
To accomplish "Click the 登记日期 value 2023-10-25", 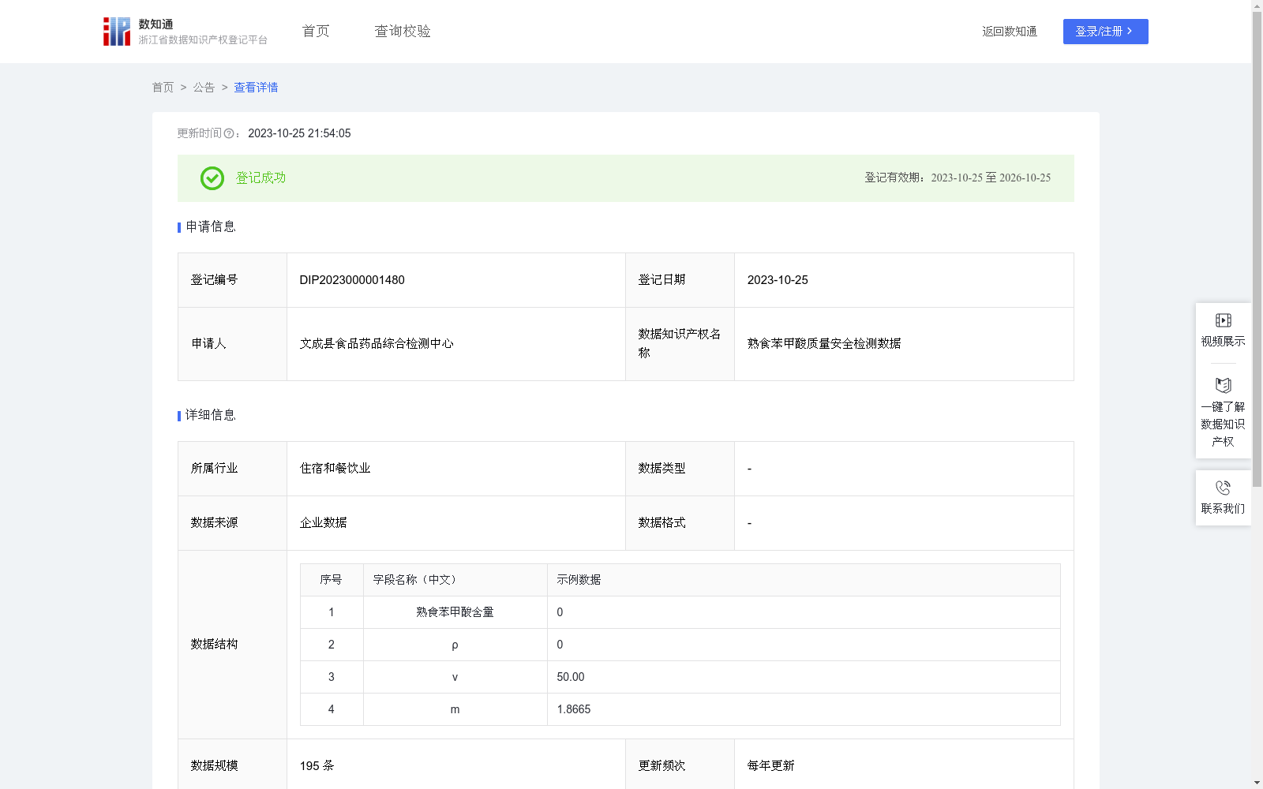I will tap(778, 280).
